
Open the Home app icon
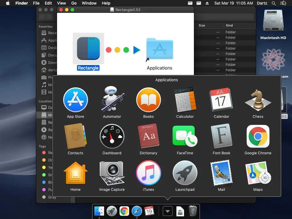tap(75, 173)
